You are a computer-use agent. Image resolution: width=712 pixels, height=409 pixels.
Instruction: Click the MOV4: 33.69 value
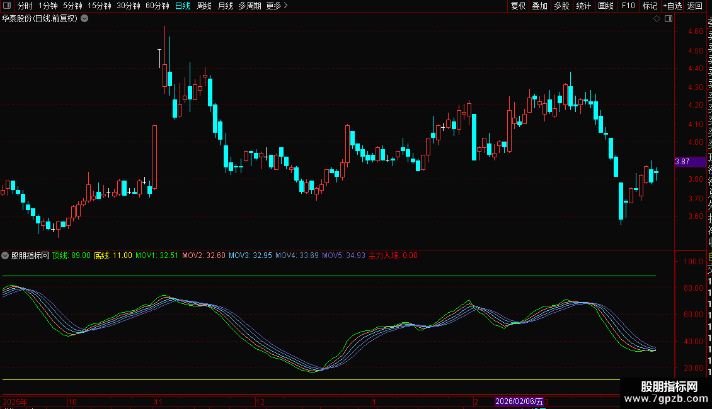pyautogui.click(x=297, y=255)
